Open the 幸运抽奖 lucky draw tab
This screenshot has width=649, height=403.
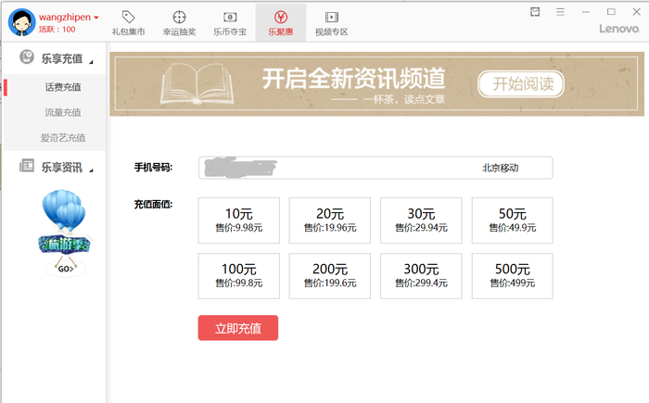coord(179,22)
